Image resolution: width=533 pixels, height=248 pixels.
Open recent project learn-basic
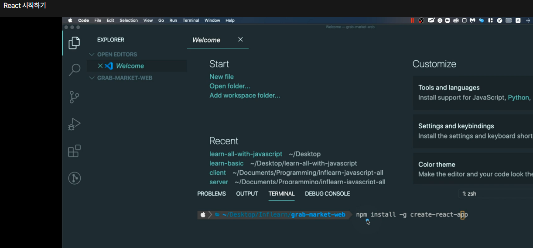(x=226, y=163)
